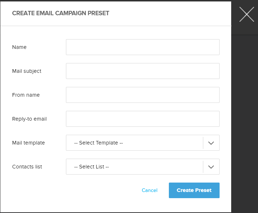Click the Contacts list chevron arrow

pos(211,167)
